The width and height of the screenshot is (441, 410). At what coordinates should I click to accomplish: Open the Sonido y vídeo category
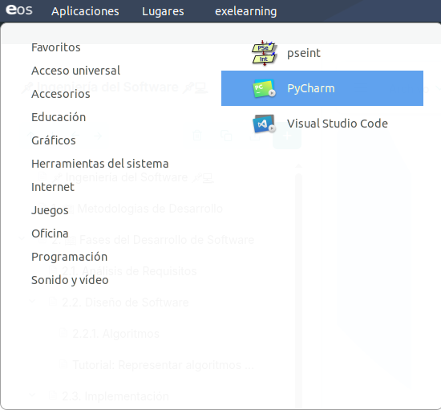point(70,280)
